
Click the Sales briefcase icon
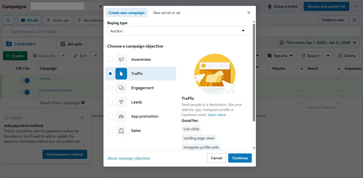(121, 131)
